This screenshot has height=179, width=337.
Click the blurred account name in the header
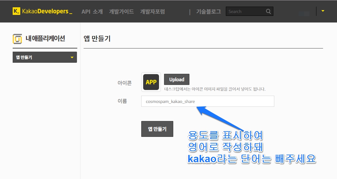coord(304,13)
